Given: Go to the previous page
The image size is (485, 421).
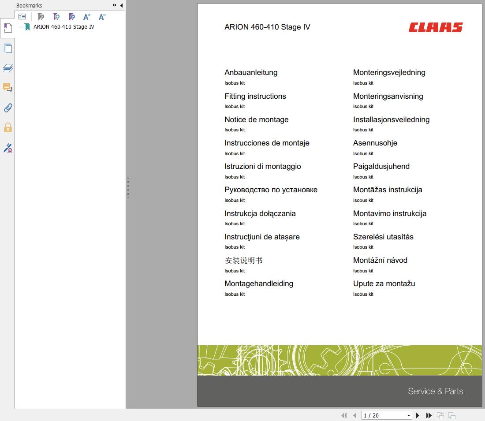Looking at the screenshot, I should (x=355, y=415).
